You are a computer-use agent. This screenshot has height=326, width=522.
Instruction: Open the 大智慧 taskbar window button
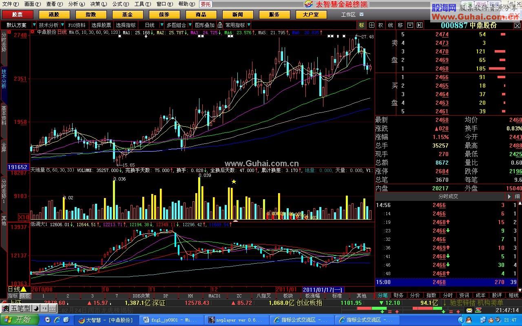pos(106,320)
